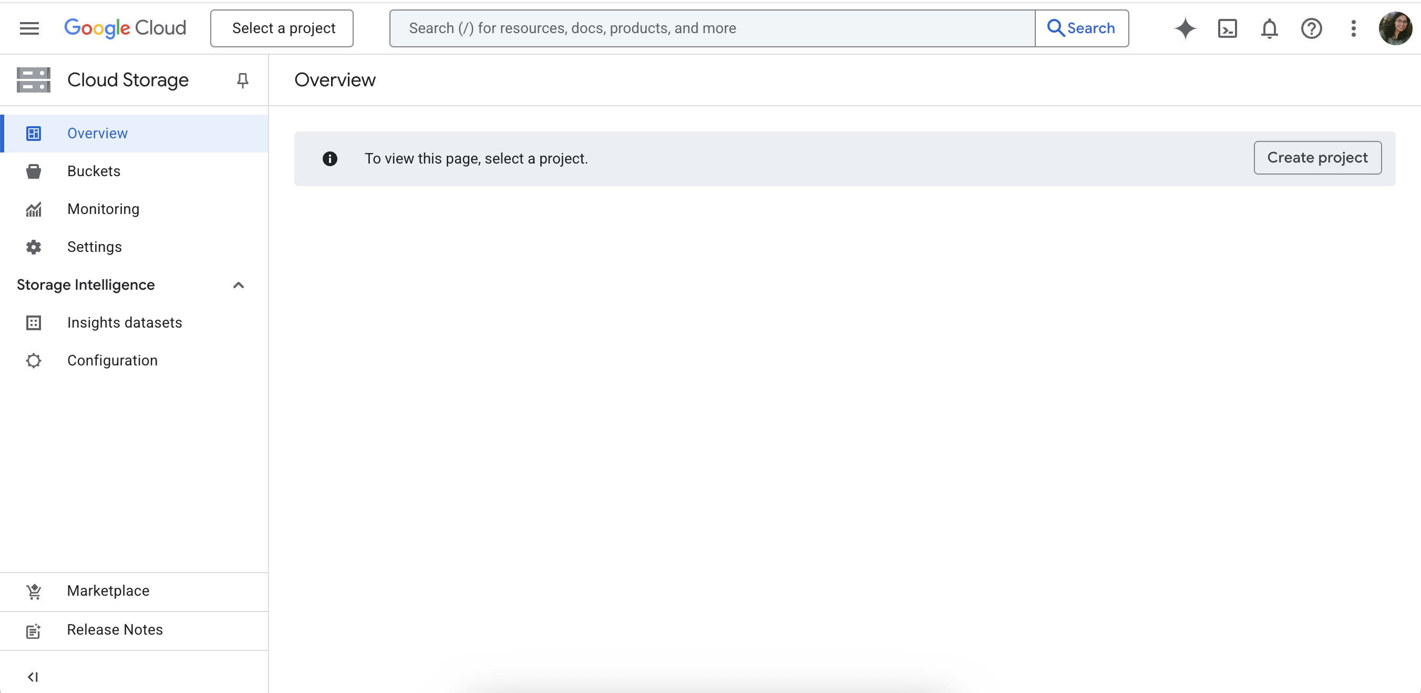Collapse the Storage Intelligence section
This screenshot has width=1421, height=693.
(238, 286)
